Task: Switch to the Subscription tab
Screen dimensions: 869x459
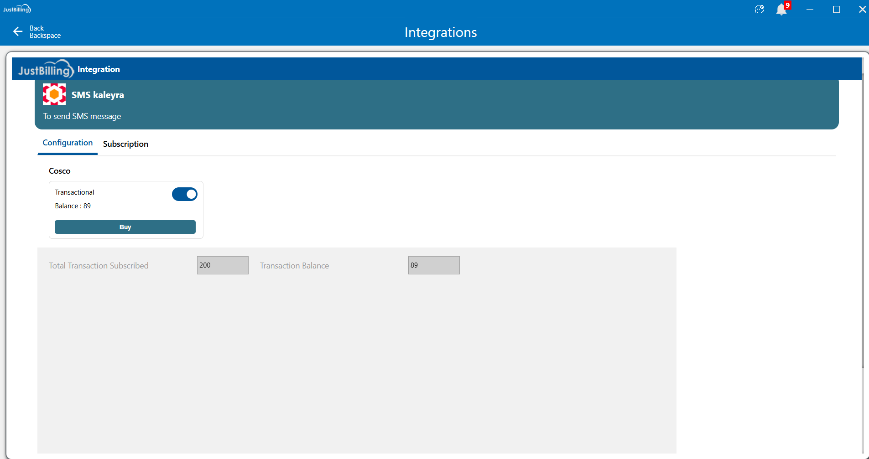Action: tap(125, 144)
